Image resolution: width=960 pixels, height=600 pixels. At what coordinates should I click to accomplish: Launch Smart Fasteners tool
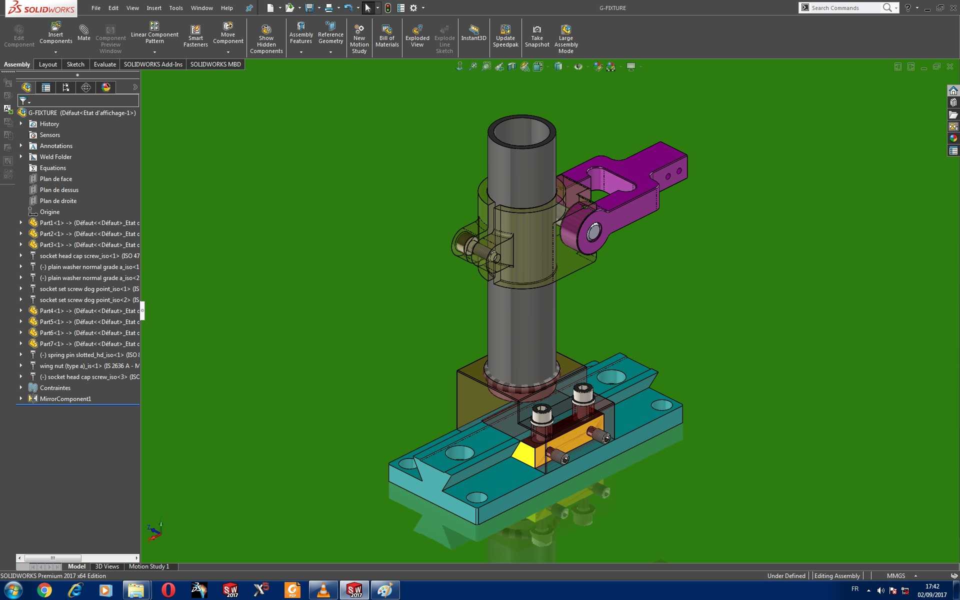click(x=195, y=35)
